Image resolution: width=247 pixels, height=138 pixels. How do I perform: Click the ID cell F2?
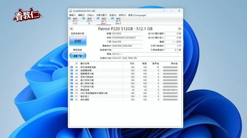(76, 100)
